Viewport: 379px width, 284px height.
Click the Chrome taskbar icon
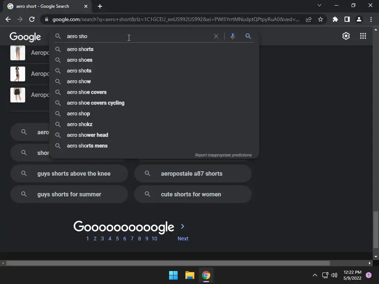[x=206, y=275]
